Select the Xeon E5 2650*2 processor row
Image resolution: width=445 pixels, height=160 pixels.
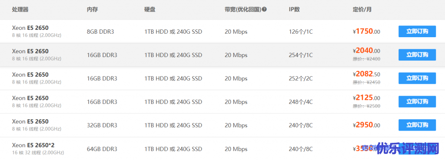click(222, 149)
